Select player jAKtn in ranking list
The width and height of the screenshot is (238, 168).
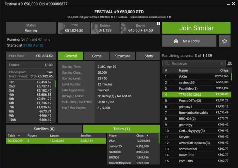point(197,76)
